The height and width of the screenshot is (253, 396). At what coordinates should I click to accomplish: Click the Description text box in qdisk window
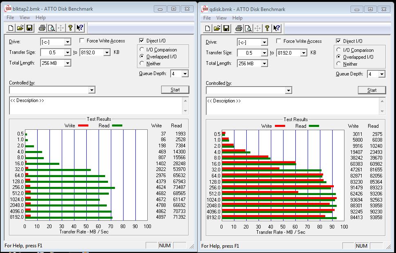[x=292, y=106]
